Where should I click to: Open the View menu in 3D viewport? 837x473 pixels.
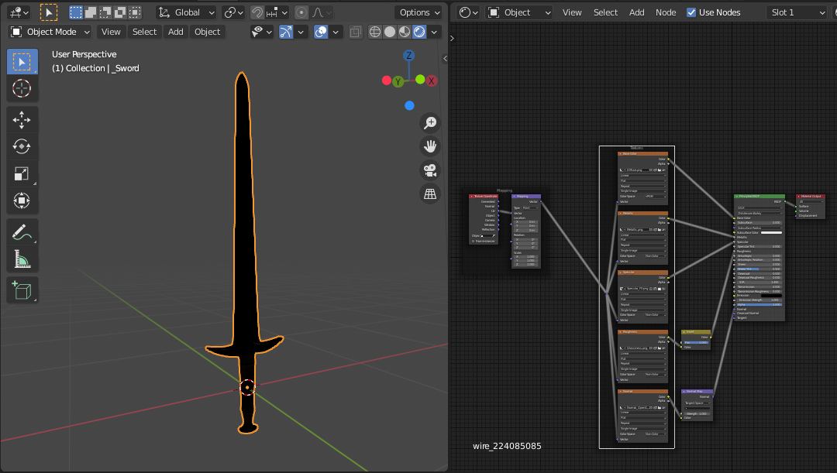point(111,32)
